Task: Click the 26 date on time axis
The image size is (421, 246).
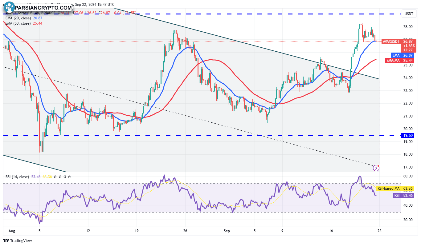Action: click(185, 230)
